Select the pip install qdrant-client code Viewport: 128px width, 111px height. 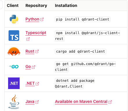click(83, 19)
